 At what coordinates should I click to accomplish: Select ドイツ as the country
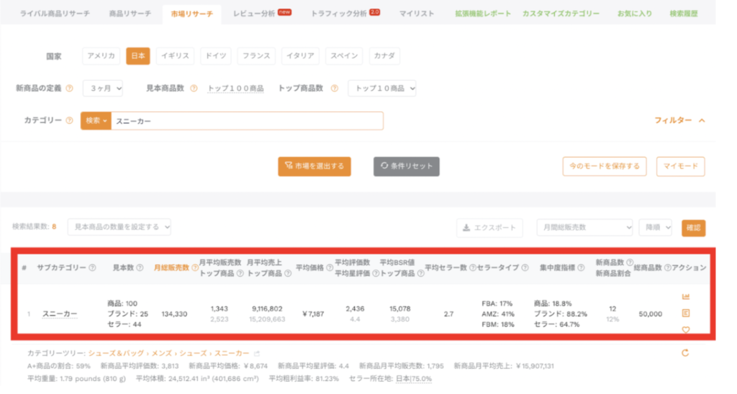(x=215, y=56)
